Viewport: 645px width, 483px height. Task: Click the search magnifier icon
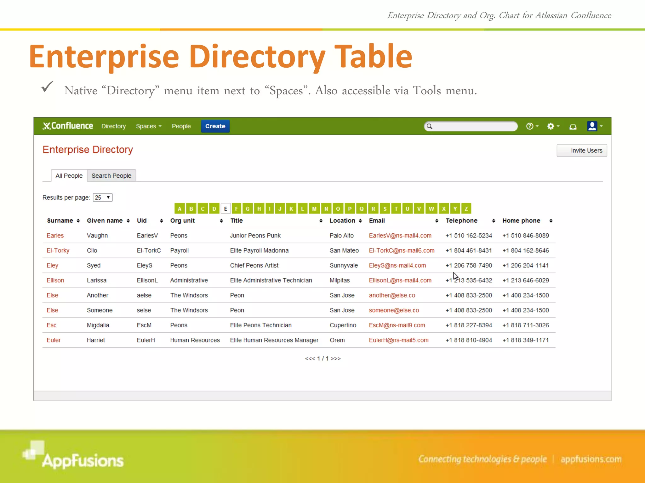point(429,126)
